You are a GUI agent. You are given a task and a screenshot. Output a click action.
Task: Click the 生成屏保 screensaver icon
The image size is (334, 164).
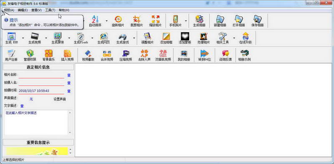[x=58, y=38]
